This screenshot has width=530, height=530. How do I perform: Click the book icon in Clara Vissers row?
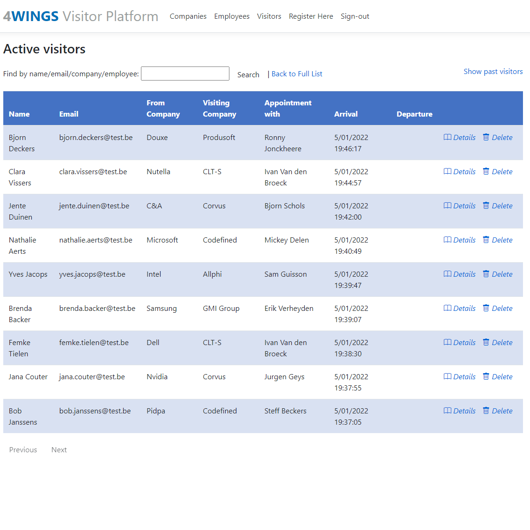point(447,171)
